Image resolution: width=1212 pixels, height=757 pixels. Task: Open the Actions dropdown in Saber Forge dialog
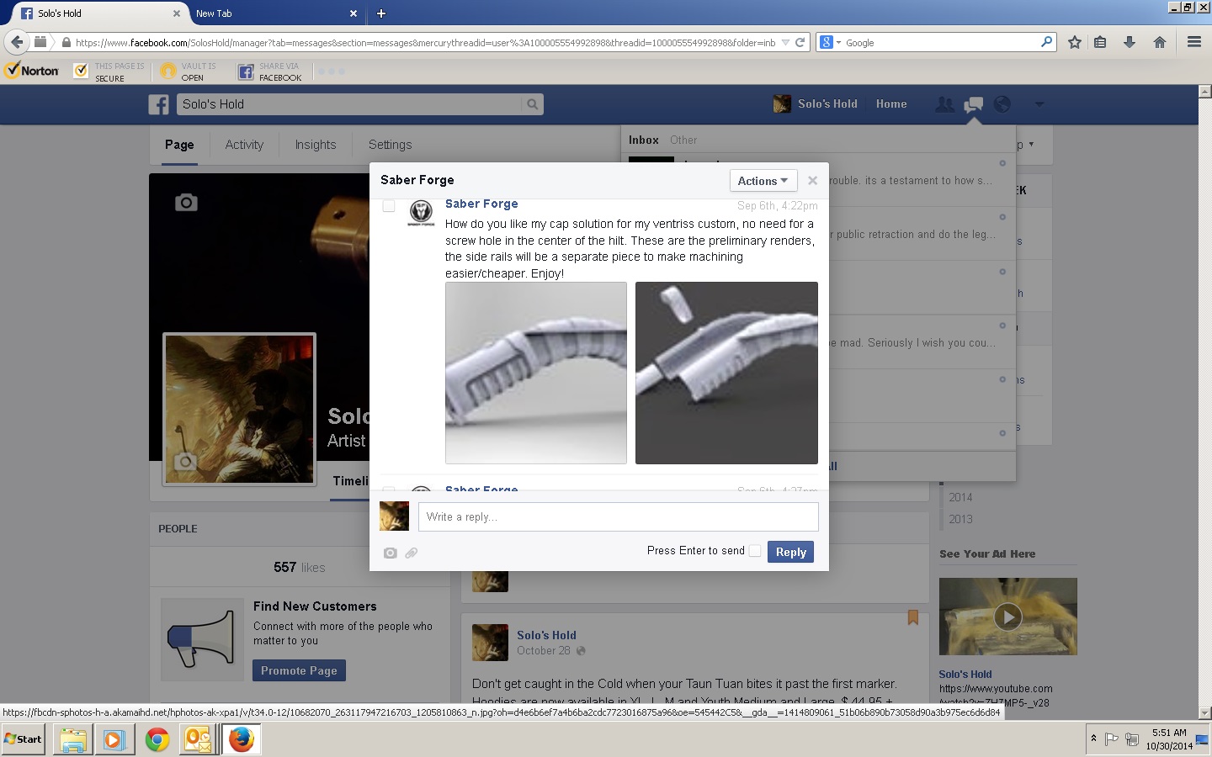[763, 181]
